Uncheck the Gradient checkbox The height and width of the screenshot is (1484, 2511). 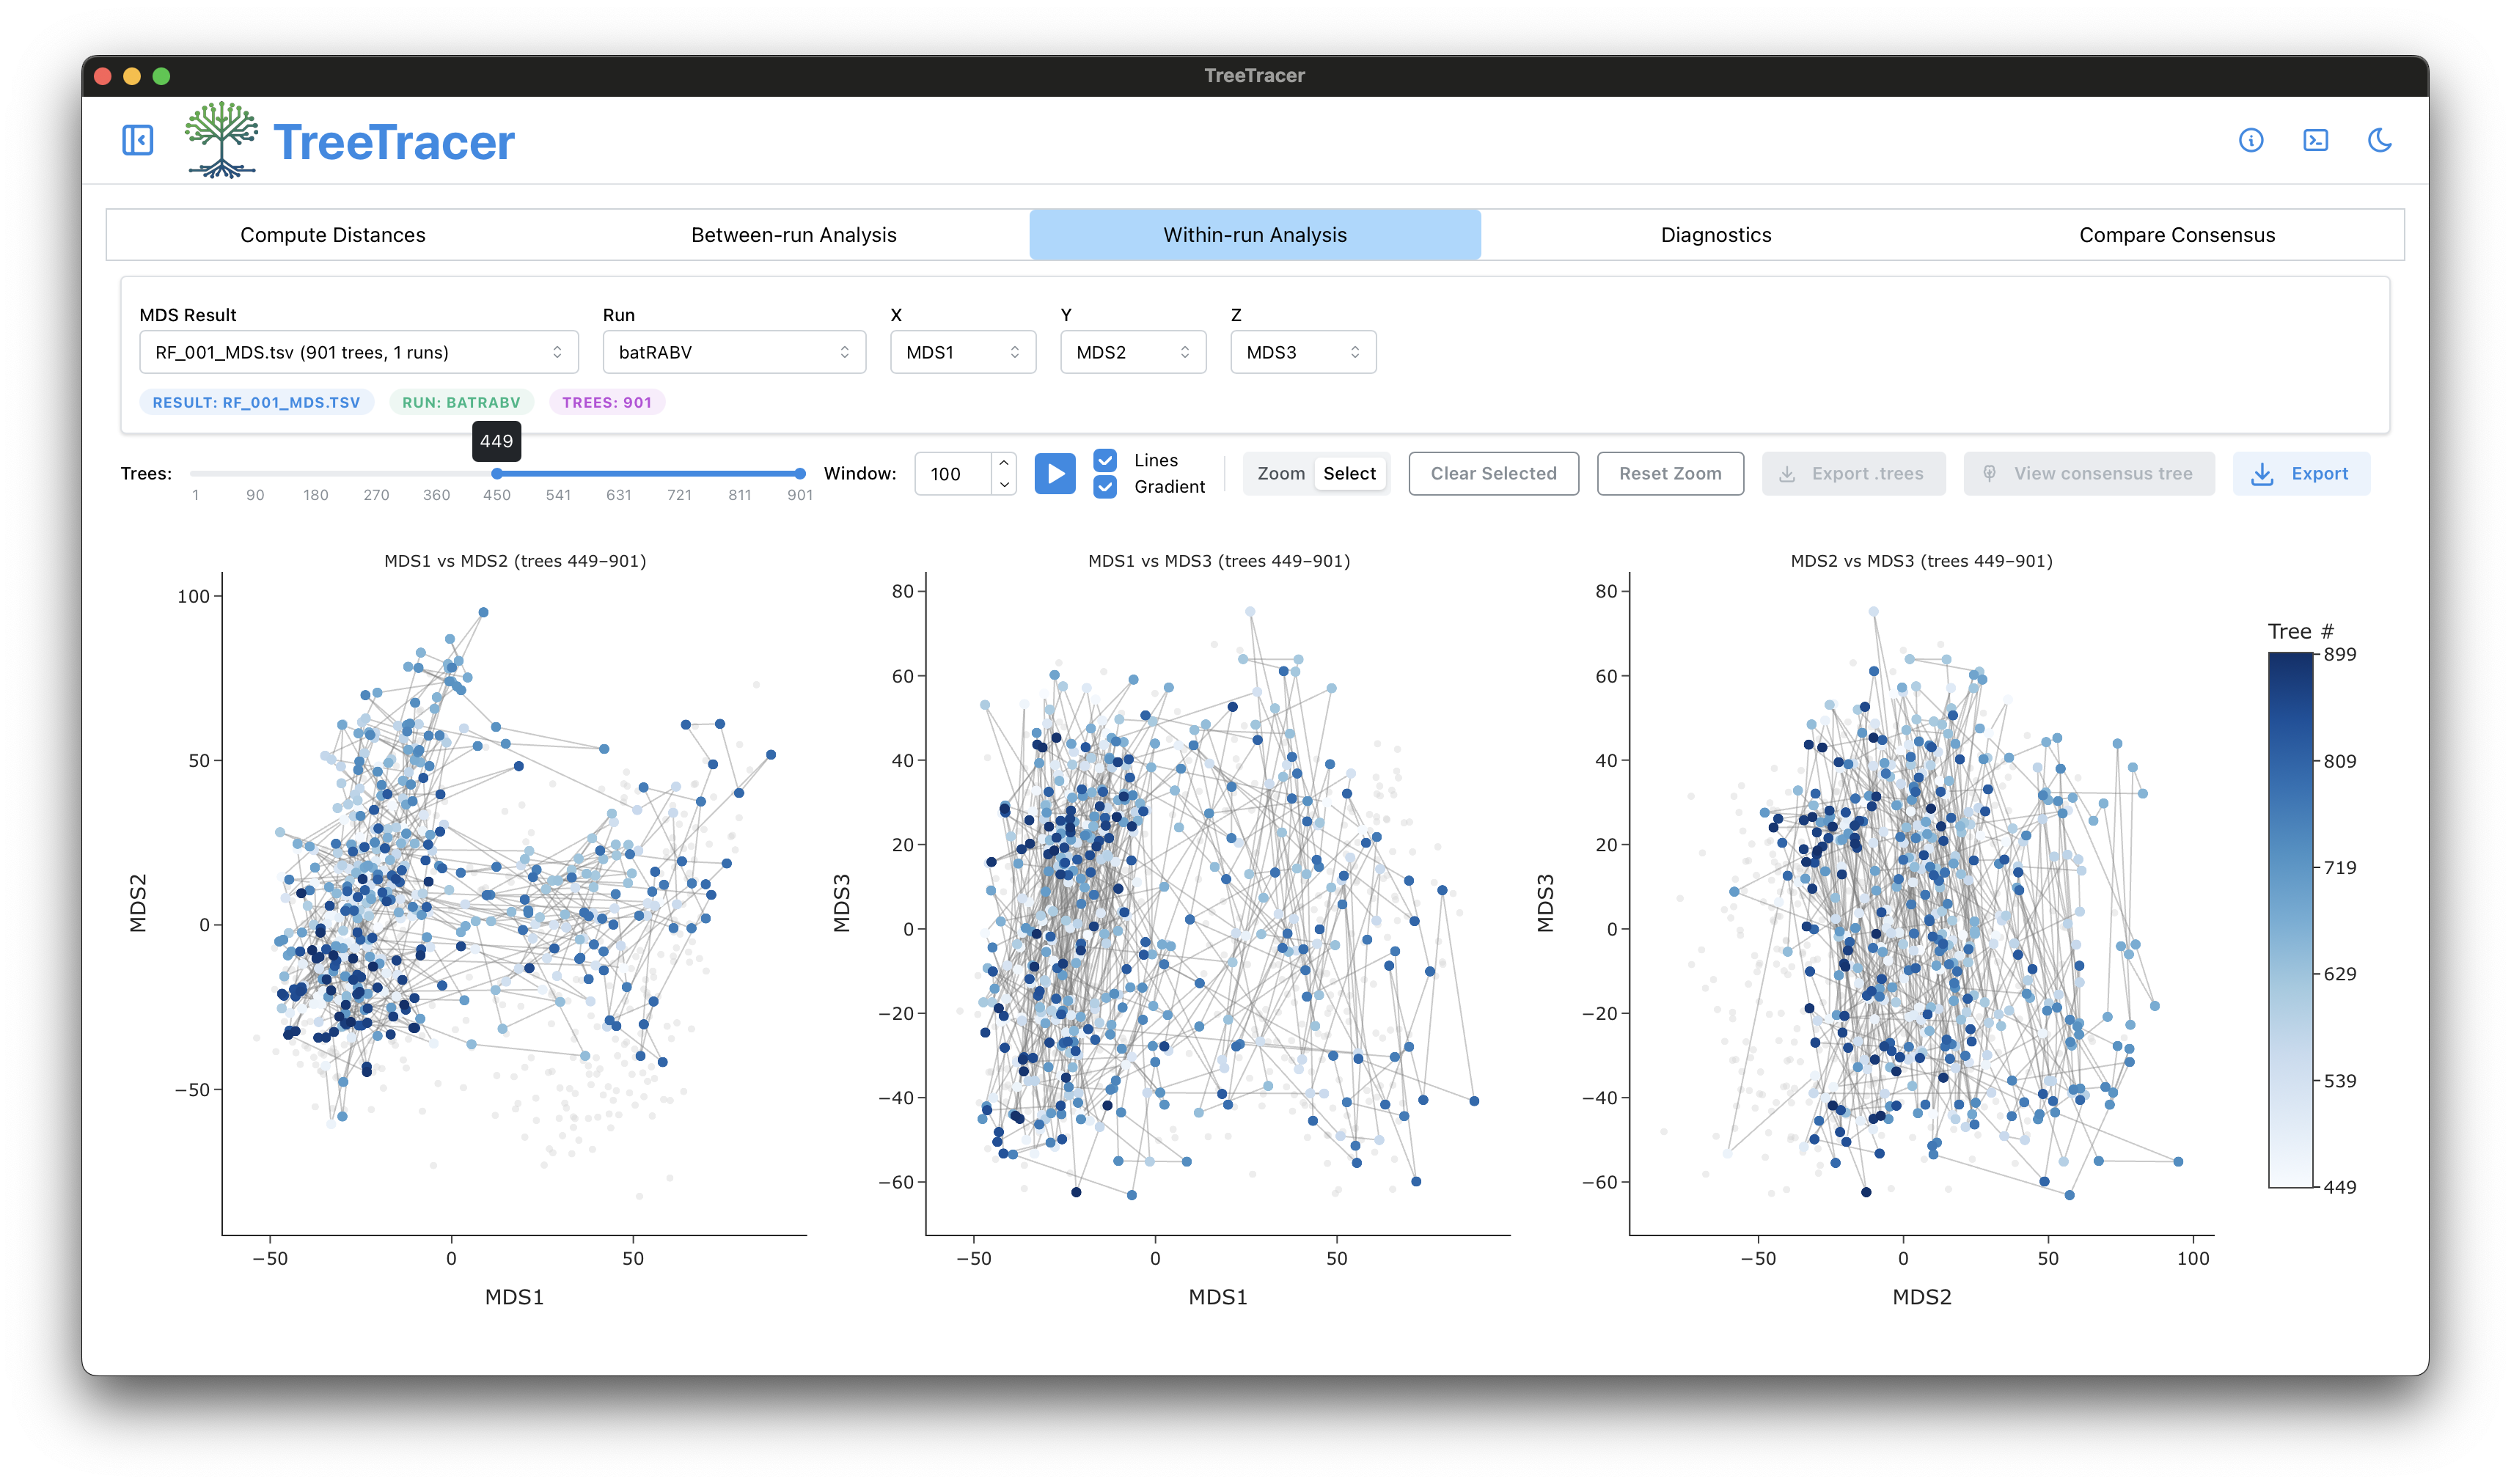click(1105, 487)
